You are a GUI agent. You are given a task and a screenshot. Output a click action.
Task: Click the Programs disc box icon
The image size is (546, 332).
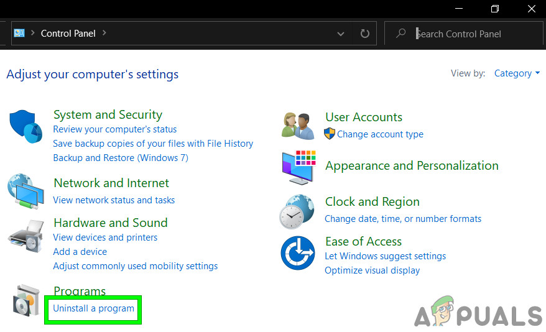[25, 301]
